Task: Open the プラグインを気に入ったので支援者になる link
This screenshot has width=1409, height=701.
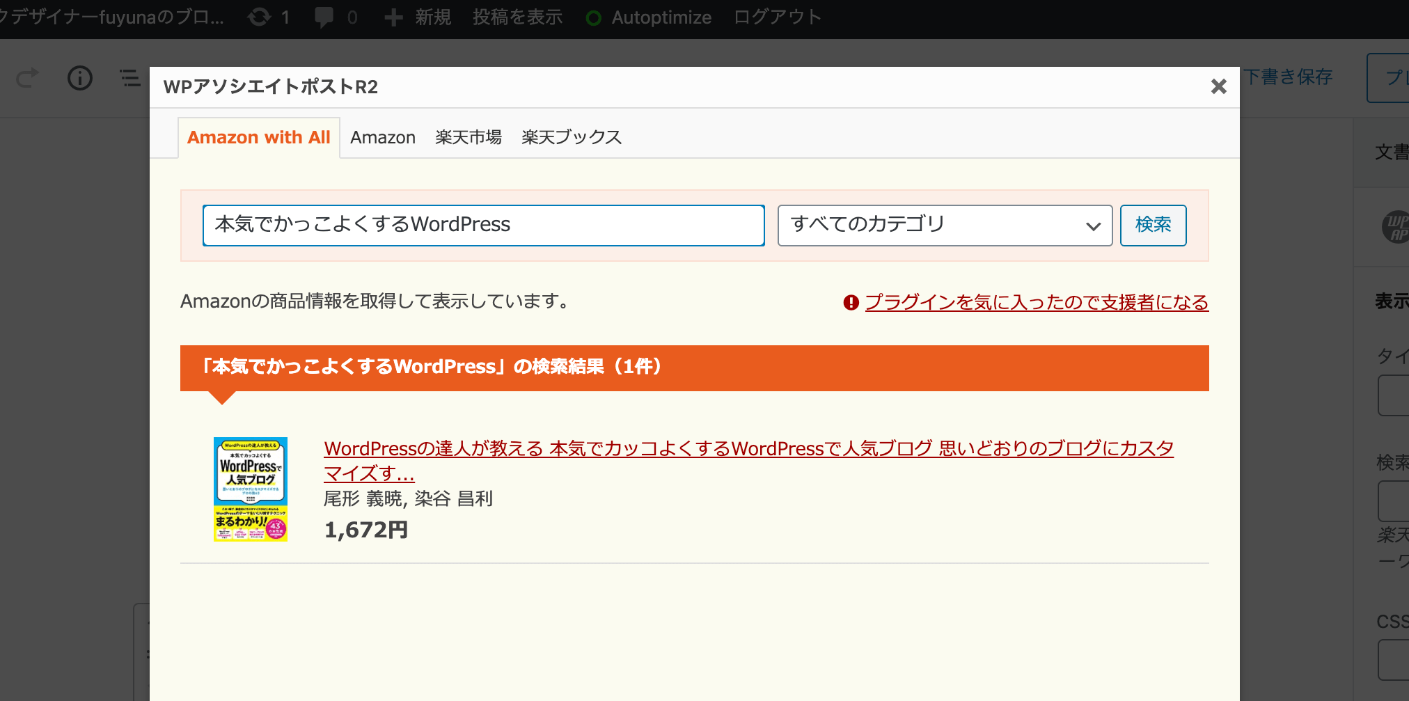Action: click(1037, 302)
